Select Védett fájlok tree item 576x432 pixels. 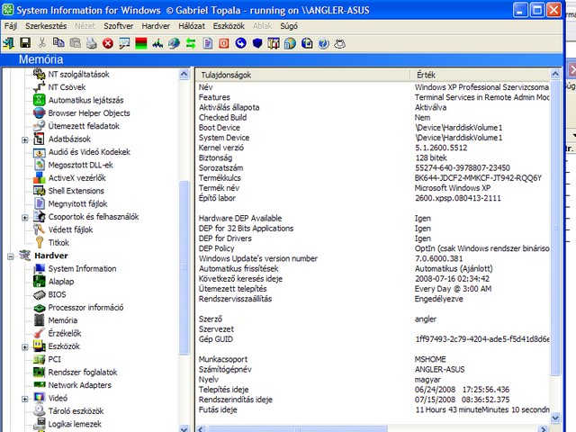(70, 229)
